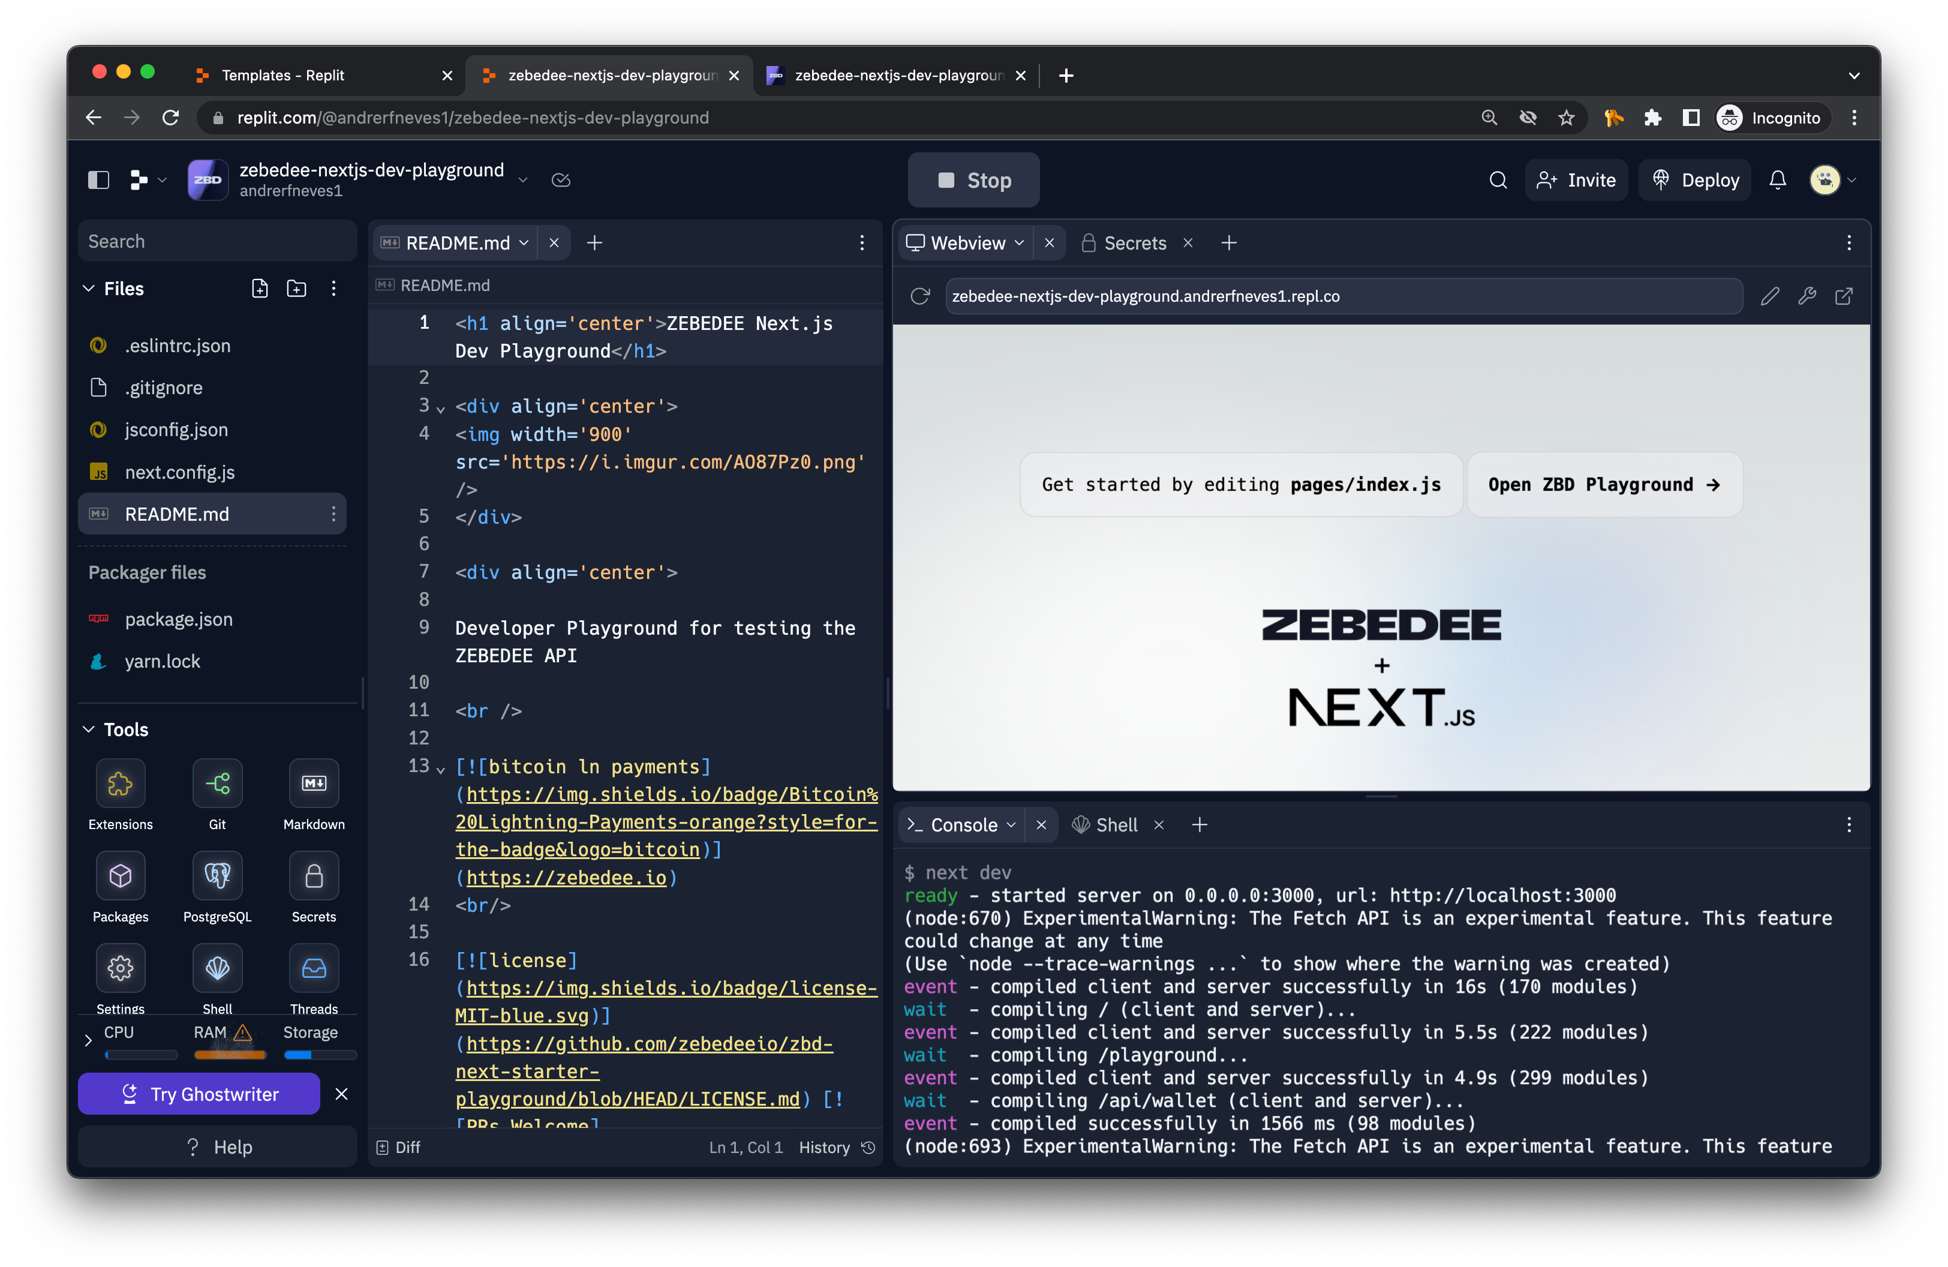Open the Threads tool
This screenshot has height=1267, width=1948.
point(314,968)
